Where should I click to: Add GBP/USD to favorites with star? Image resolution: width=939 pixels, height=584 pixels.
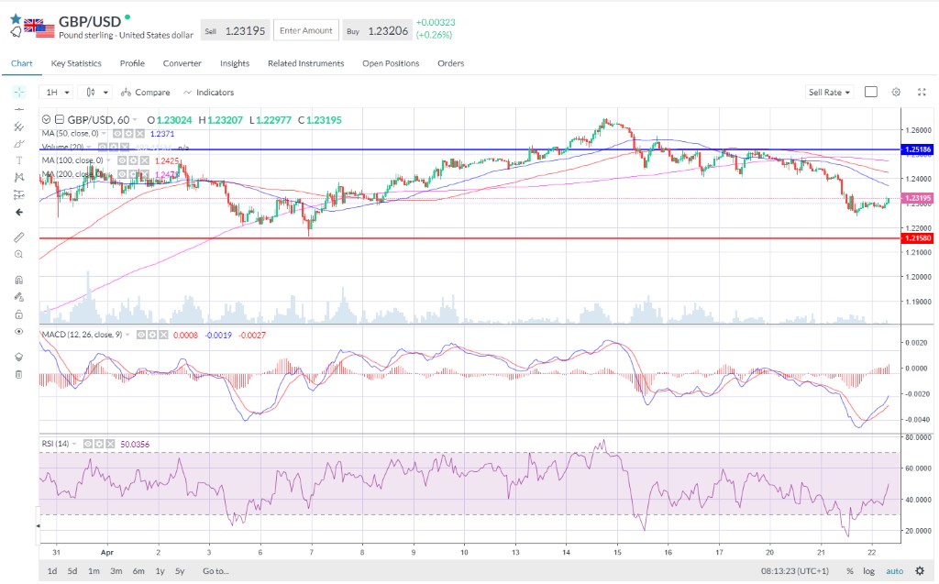tap(16, 18)
